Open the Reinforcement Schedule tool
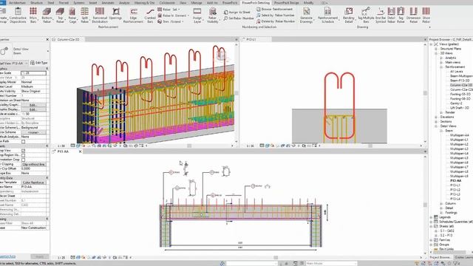The height and width of the screenshot is (266, 473). pos(327,15)
